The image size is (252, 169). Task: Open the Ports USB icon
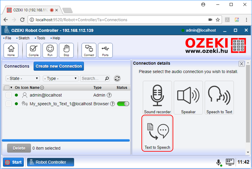pos(106,50)
